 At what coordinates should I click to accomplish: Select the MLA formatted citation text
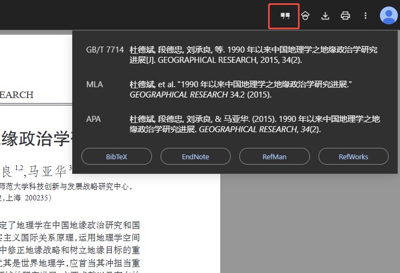click(240, 89)
